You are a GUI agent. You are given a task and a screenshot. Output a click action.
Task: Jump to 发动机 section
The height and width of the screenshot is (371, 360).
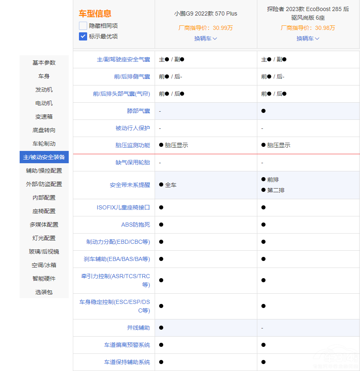click(x=44, y=90)
